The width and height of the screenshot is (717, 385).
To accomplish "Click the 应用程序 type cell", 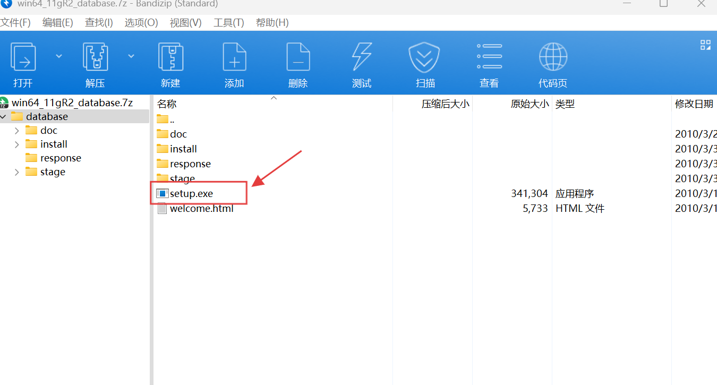I will pyautogui.click(x=575, y=193).
